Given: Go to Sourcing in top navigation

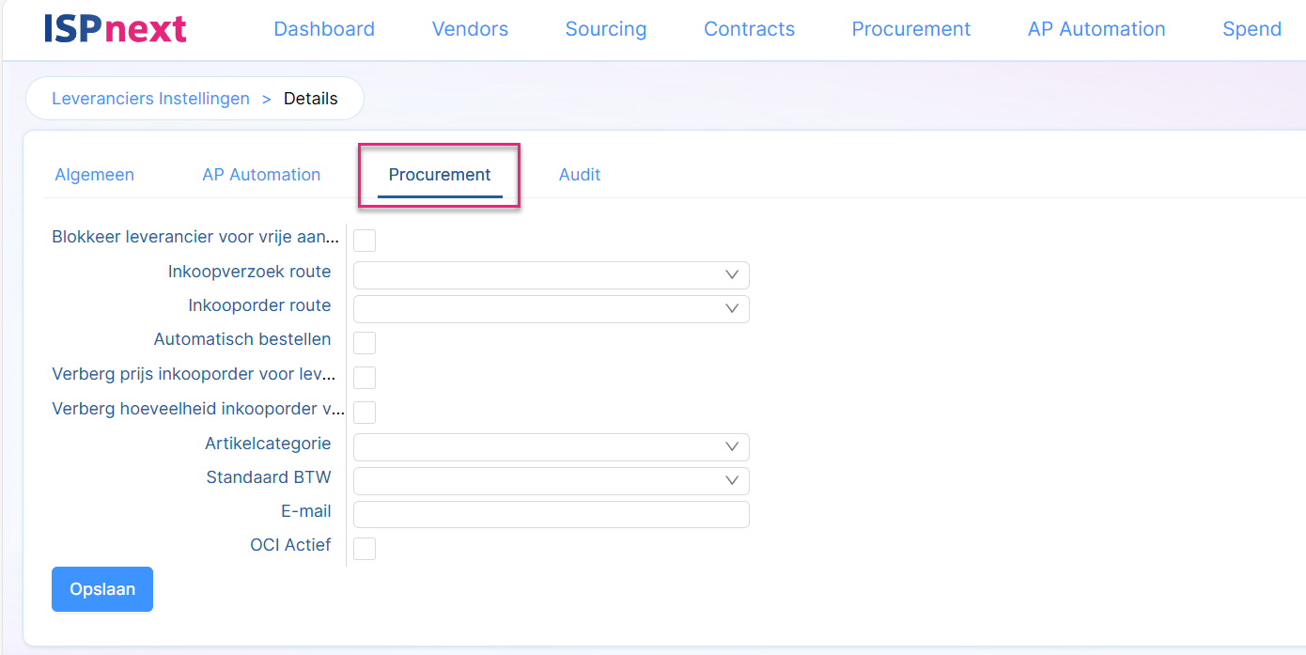Looking at the screenshot, I should (606, 29).
